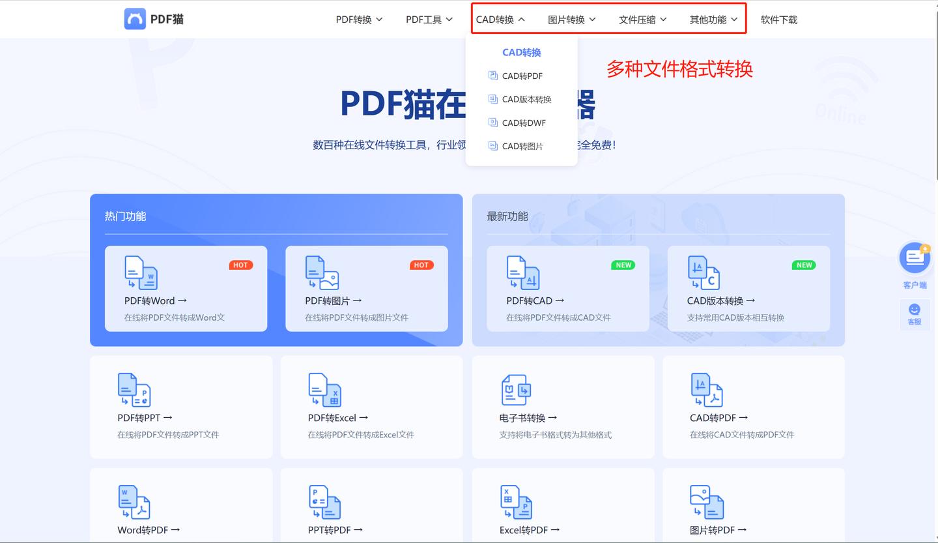938x543 pixels.
Task: Click the PDF转Word conversion icon
Action: point(141,272)
